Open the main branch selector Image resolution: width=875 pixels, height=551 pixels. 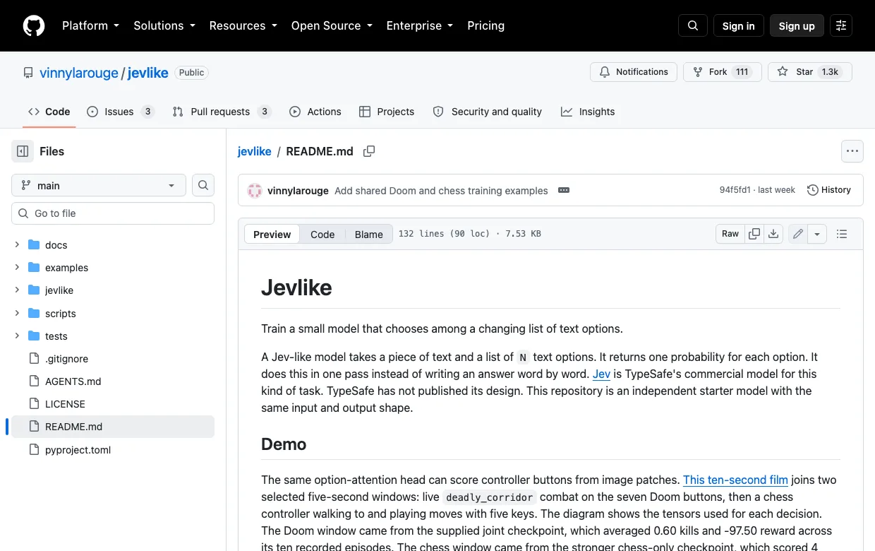(99, 185)
